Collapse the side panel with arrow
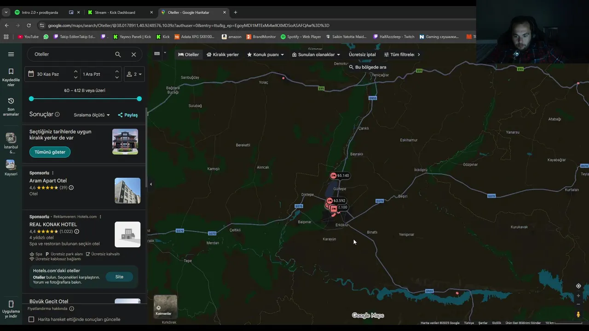The height and width of the screenshot is (331, 589). [x=150, y=184]
